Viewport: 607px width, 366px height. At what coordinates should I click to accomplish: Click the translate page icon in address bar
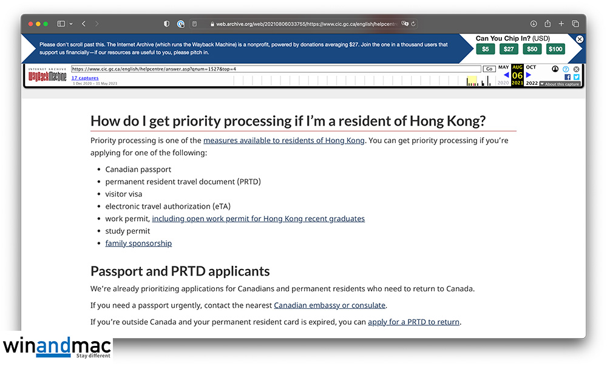pos(404,24)
